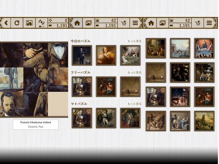Open gallery thumbnail of large hall in right screen
Screen dimensions: 219x164
156,72
